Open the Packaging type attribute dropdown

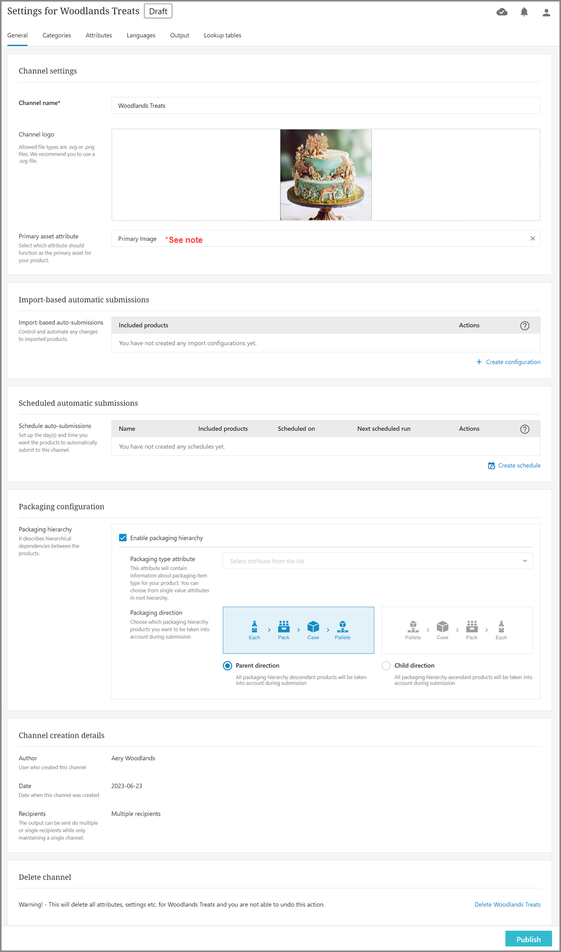(x=377, y=561)
